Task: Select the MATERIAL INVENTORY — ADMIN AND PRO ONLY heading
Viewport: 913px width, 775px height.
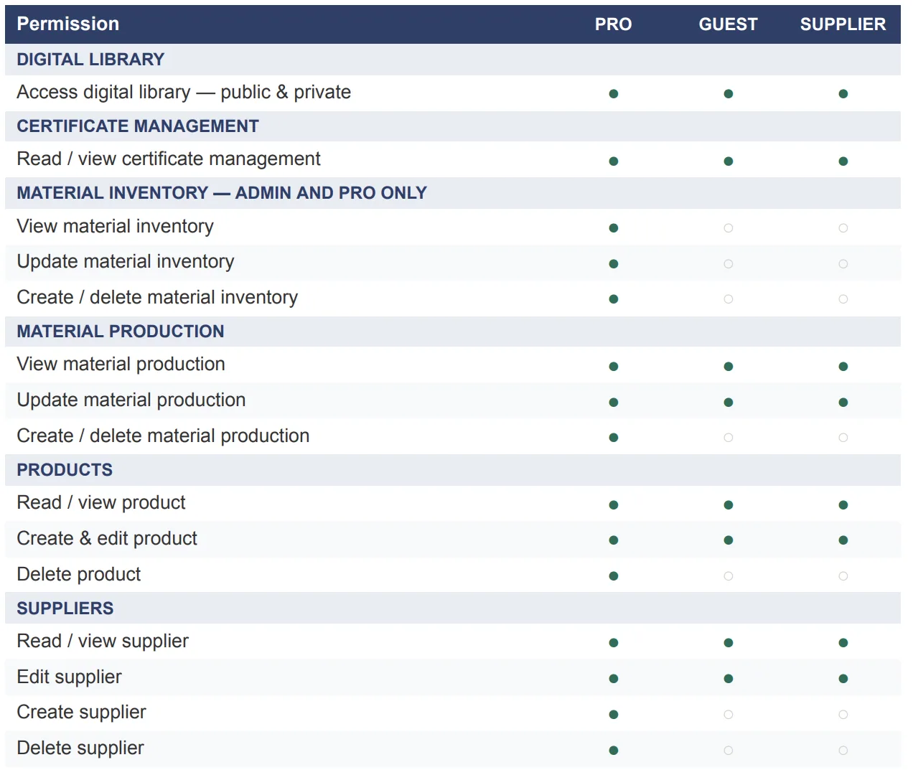Action: click(222, 193)
